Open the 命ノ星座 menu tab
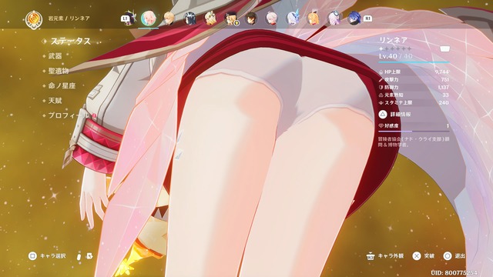The image size is (493, 277). 62,85
